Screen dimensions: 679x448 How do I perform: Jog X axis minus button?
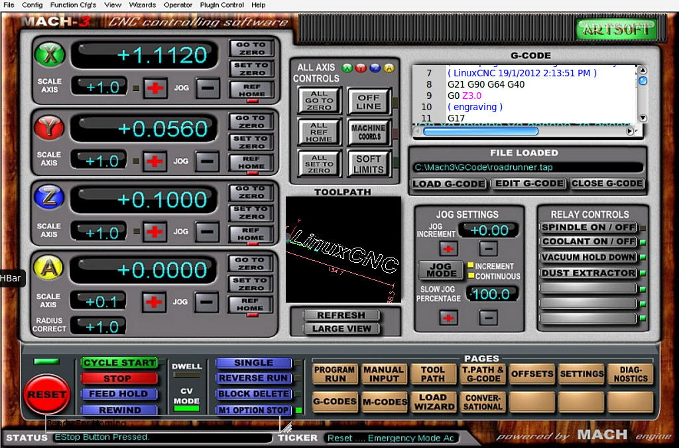pyautogui.click(x=208, y=88)
